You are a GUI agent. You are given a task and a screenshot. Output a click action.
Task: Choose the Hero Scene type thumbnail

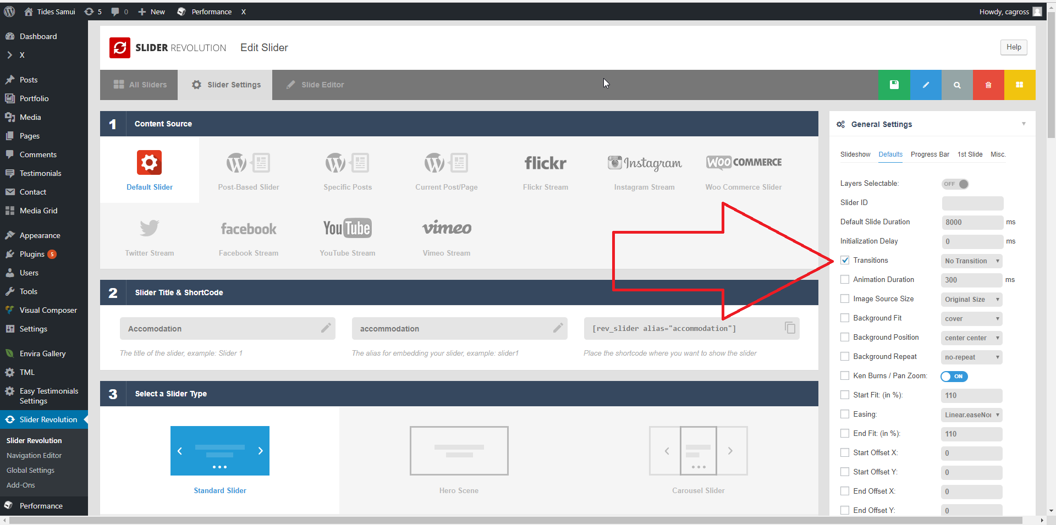459,451
